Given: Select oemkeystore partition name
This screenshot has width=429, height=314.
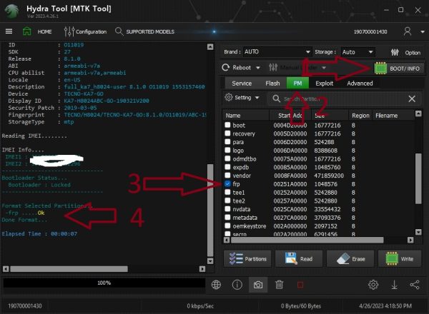Looking at the screenshot, I should (250, 226).
